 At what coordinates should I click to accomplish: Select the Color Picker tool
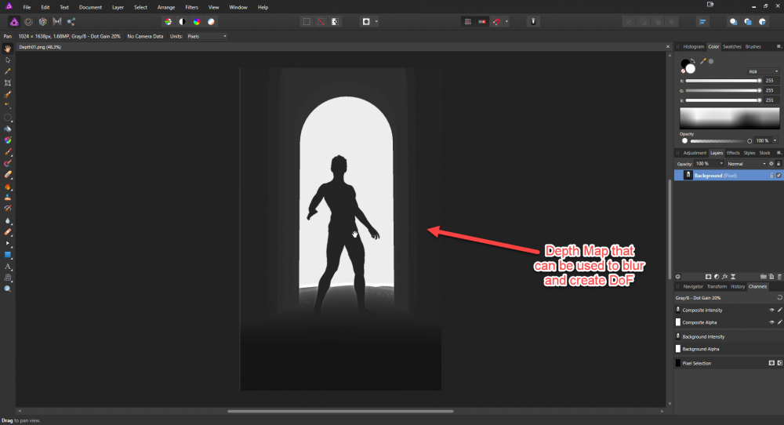pos(8,71)
